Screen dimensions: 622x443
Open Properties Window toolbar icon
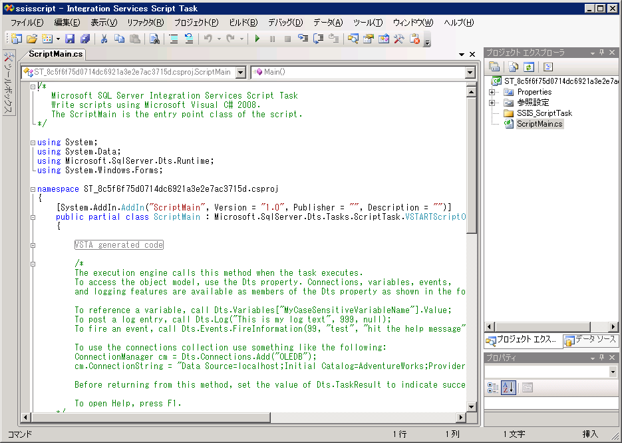point(369,39)
